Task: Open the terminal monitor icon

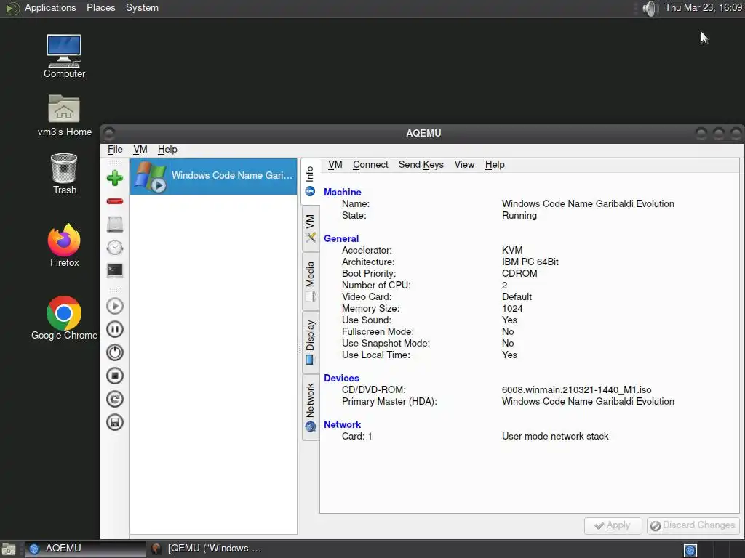Action: tap(114, 270)
